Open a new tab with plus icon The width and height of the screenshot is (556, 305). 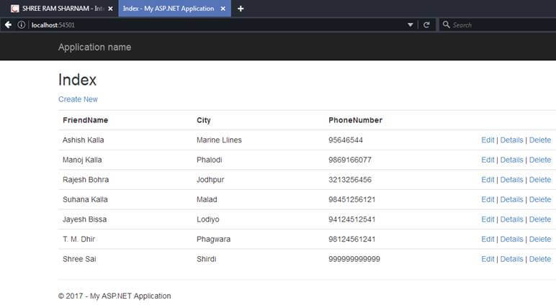(241, 9)
